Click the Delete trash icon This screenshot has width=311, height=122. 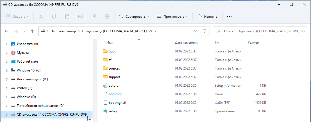pos(107,17)
